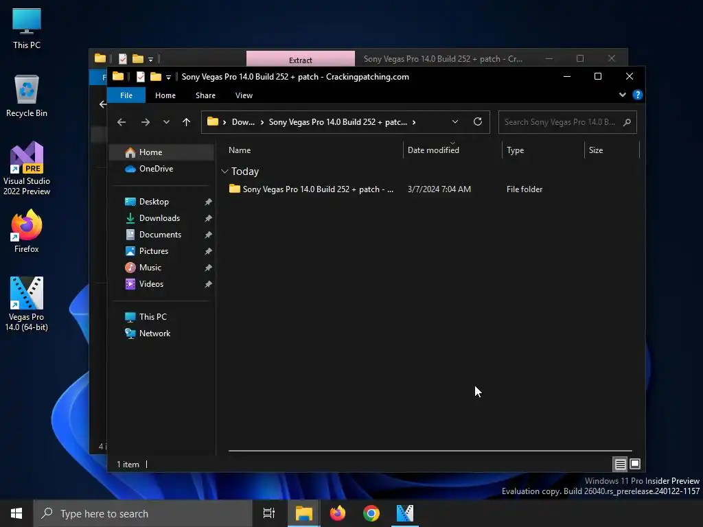Screen dimensions: 703x527
Task: Open the This PC desktop icon
Action: coord(27,27)
